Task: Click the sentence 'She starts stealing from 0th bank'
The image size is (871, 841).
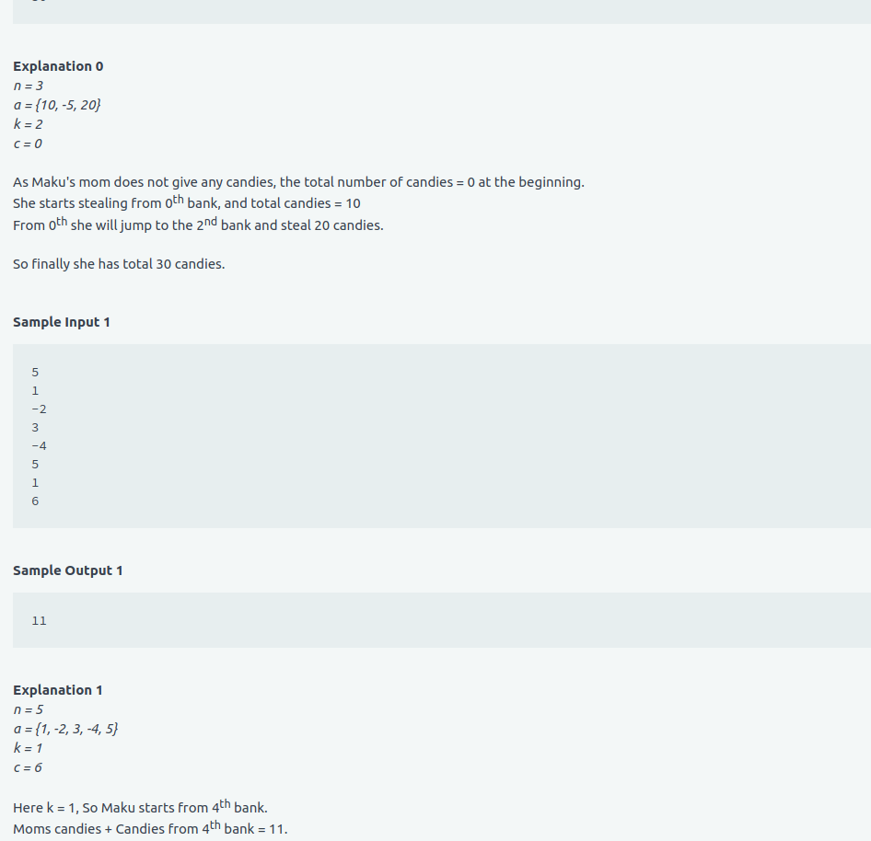Action: coord(187,202)
